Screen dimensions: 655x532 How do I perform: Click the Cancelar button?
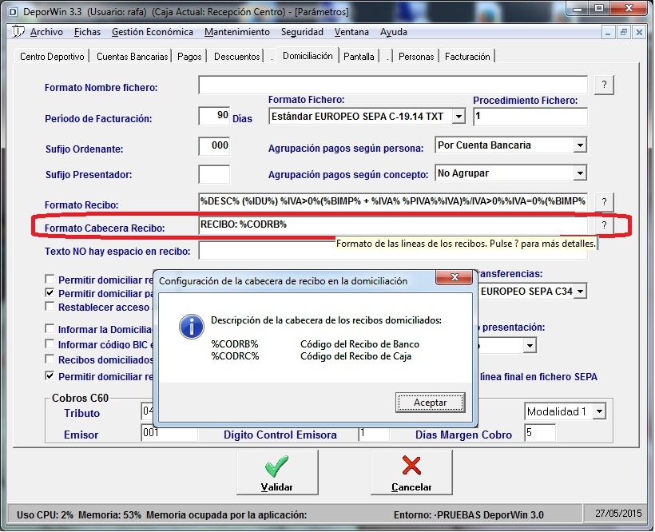[411, 472]
